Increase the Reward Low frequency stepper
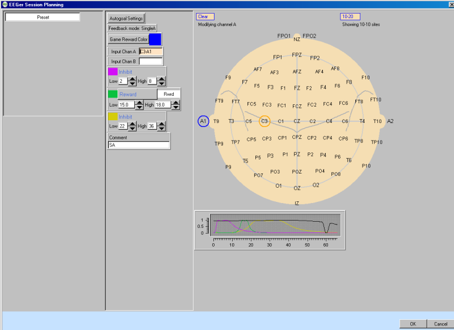The height and width of the screenshot is (330, 454). tap(140, 103)
